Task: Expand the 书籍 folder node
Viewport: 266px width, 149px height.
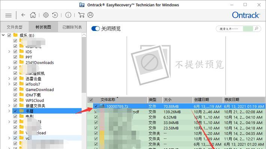Action: pos(9,111)
